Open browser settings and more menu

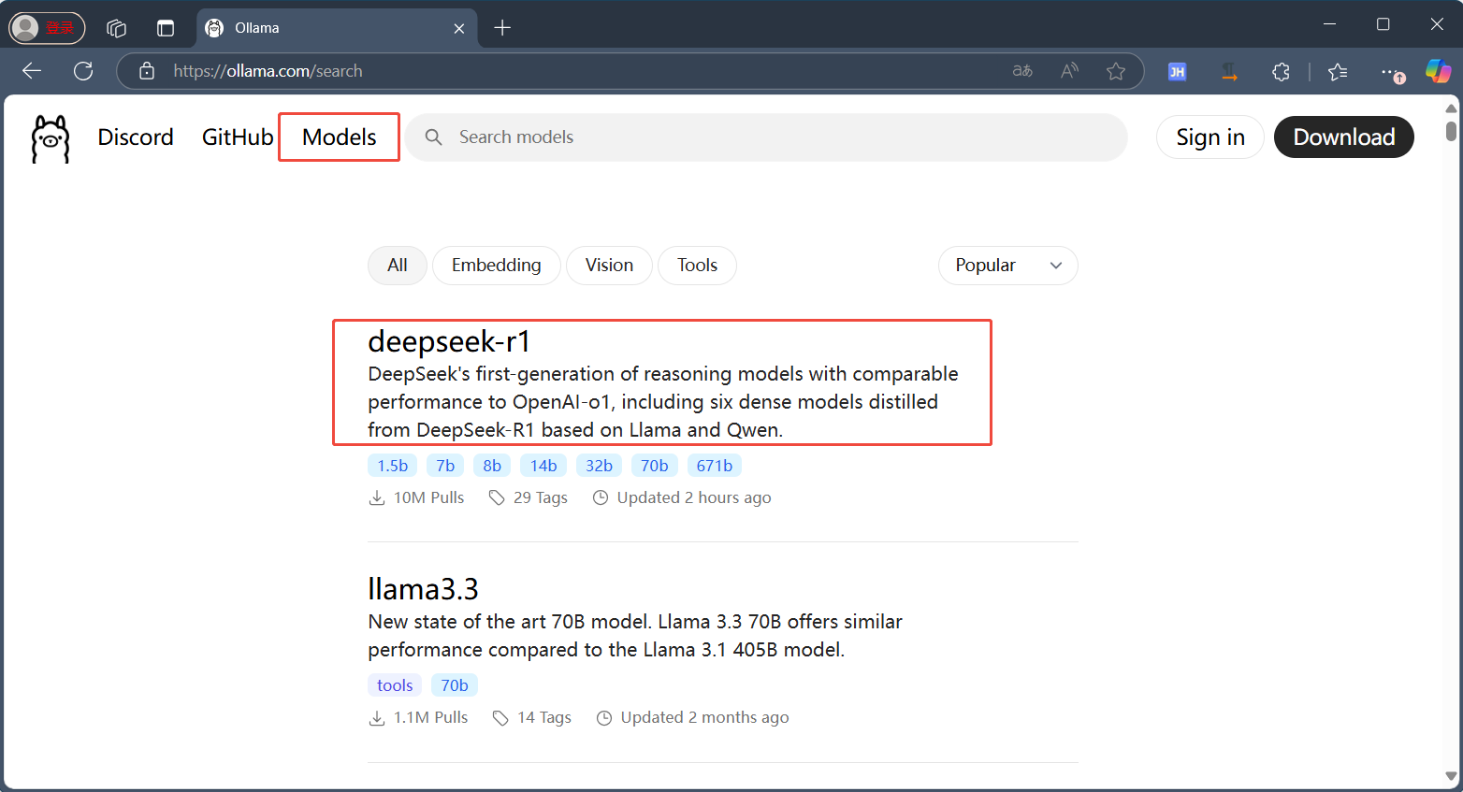coord(1390,71)
